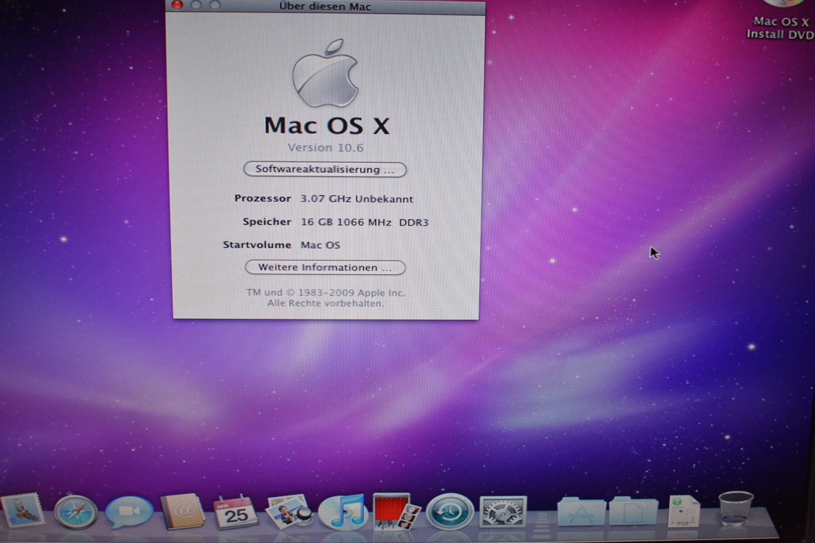815x543 pixels.
Task: Open the PDF document in the Dock
Action: 684,512
